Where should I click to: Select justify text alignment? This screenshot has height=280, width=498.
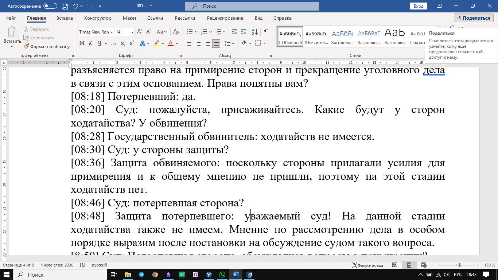tap(216, 43)
